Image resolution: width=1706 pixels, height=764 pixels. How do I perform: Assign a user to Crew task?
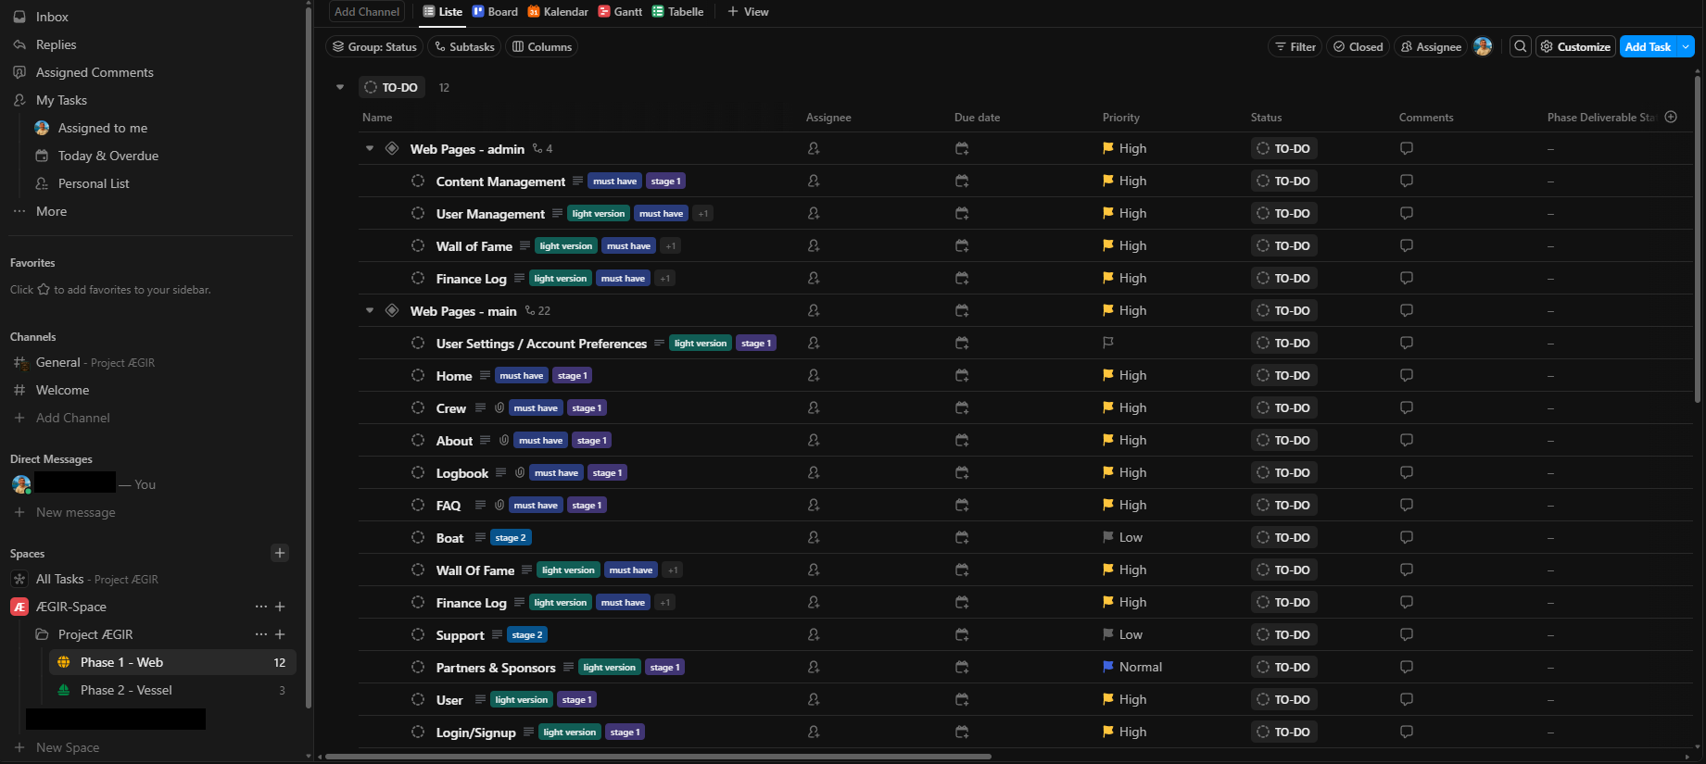click(x=814, y=407)
